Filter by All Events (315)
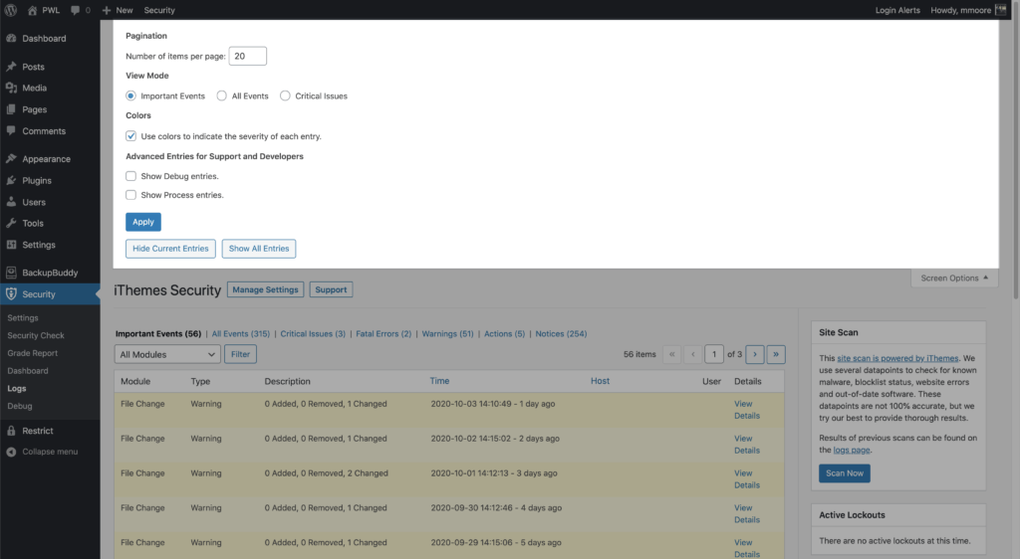The width and height of the screenshot is (1020, 559). 241,334
